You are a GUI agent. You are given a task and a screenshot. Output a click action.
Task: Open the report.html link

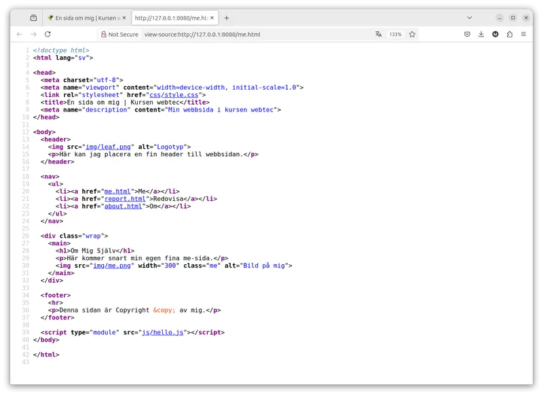pos(125,199)
